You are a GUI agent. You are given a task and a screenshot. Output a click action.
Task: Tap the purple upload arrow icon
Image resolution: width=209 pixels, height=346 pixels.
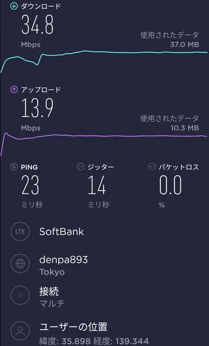(14, 90)
